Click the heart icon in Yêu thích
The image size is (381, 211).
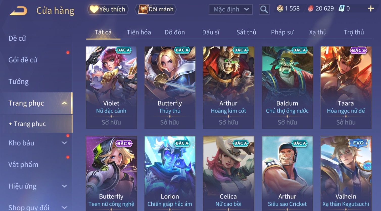pos(94,9)
